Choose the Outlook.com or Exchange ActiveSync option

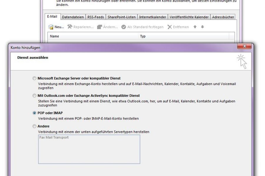click(34, 96)
